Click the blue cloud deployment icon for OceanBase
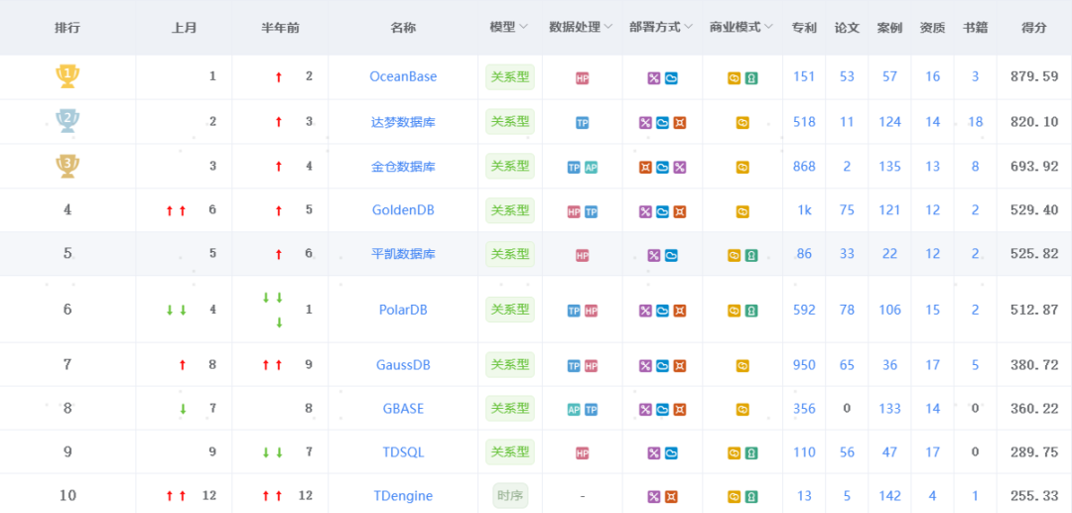This screenshot has width=1072, height=513. point(671,77)
